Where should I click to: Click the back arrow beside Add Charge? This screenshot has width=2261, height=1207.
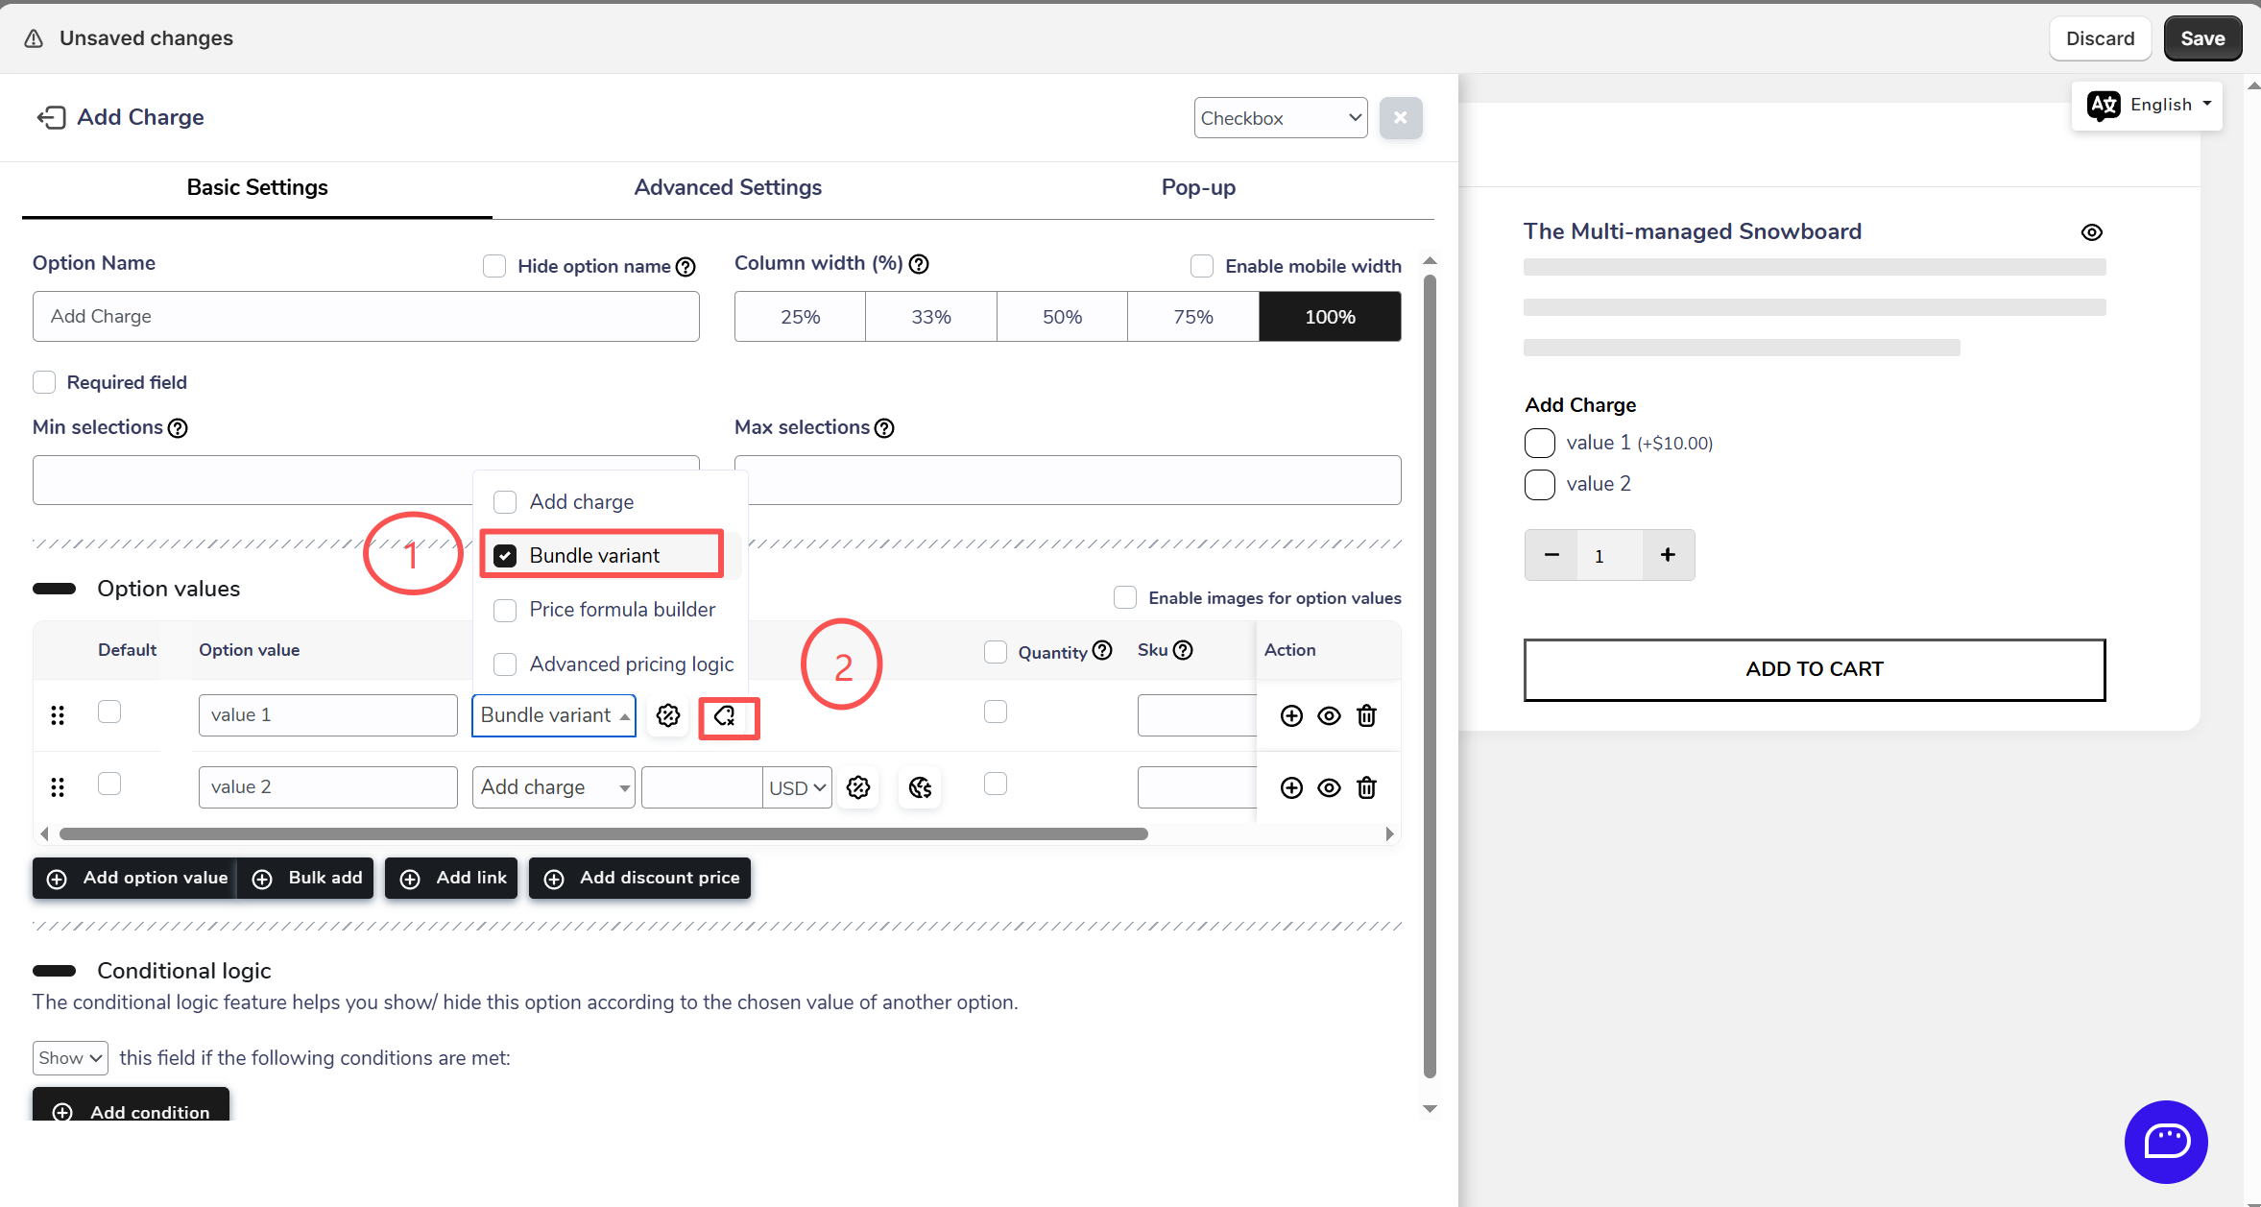(x=51, y=117)
